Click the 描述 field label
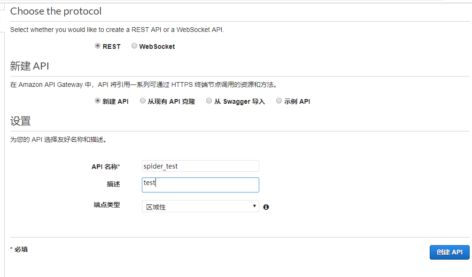 114,184
